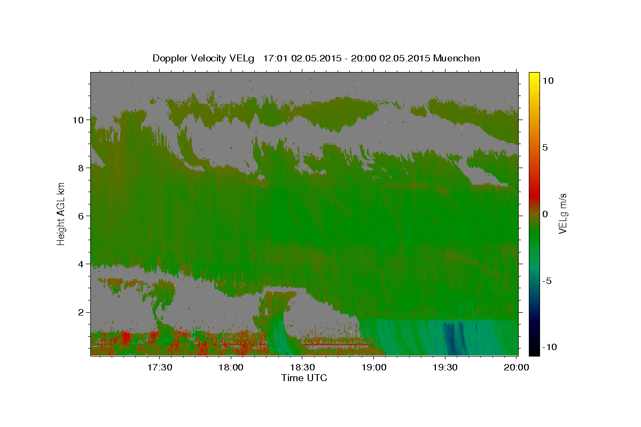
Task: Click the 'Muenchen' station name in title
Action: (x=457, y=58)
